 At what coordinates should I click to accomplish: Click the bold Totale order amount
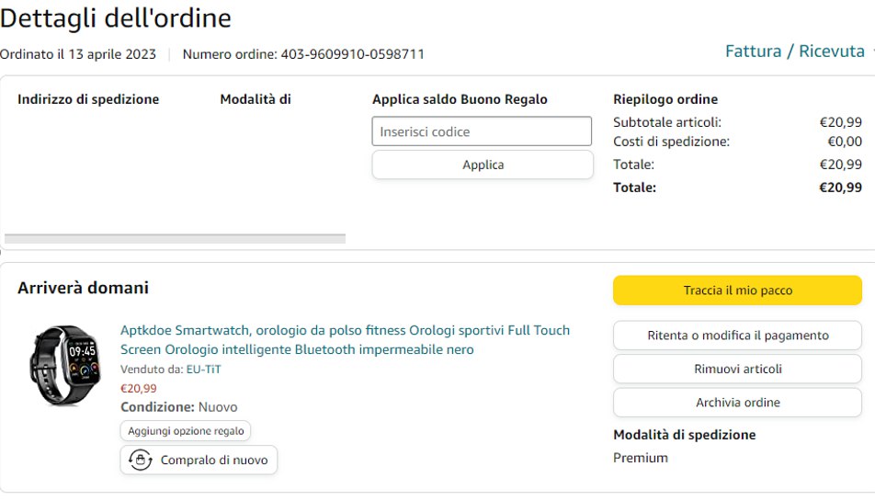[840, 188]
